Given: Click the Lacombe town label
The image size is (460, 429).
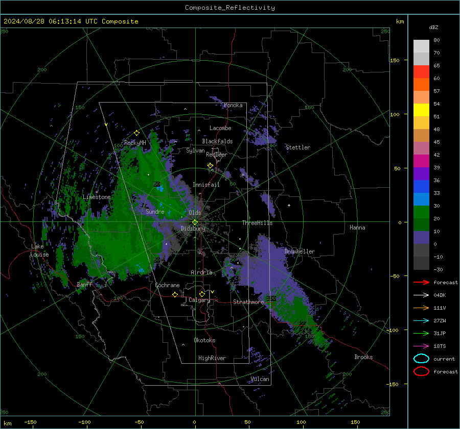Looking at the screenshot, I should point(220,128).
